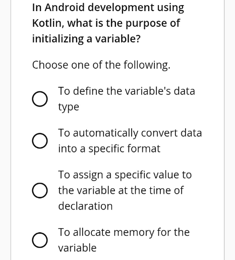Click the "initializing a variable?" heading line
The width and height of the screenshot is (235, 260).
point(86,39)
